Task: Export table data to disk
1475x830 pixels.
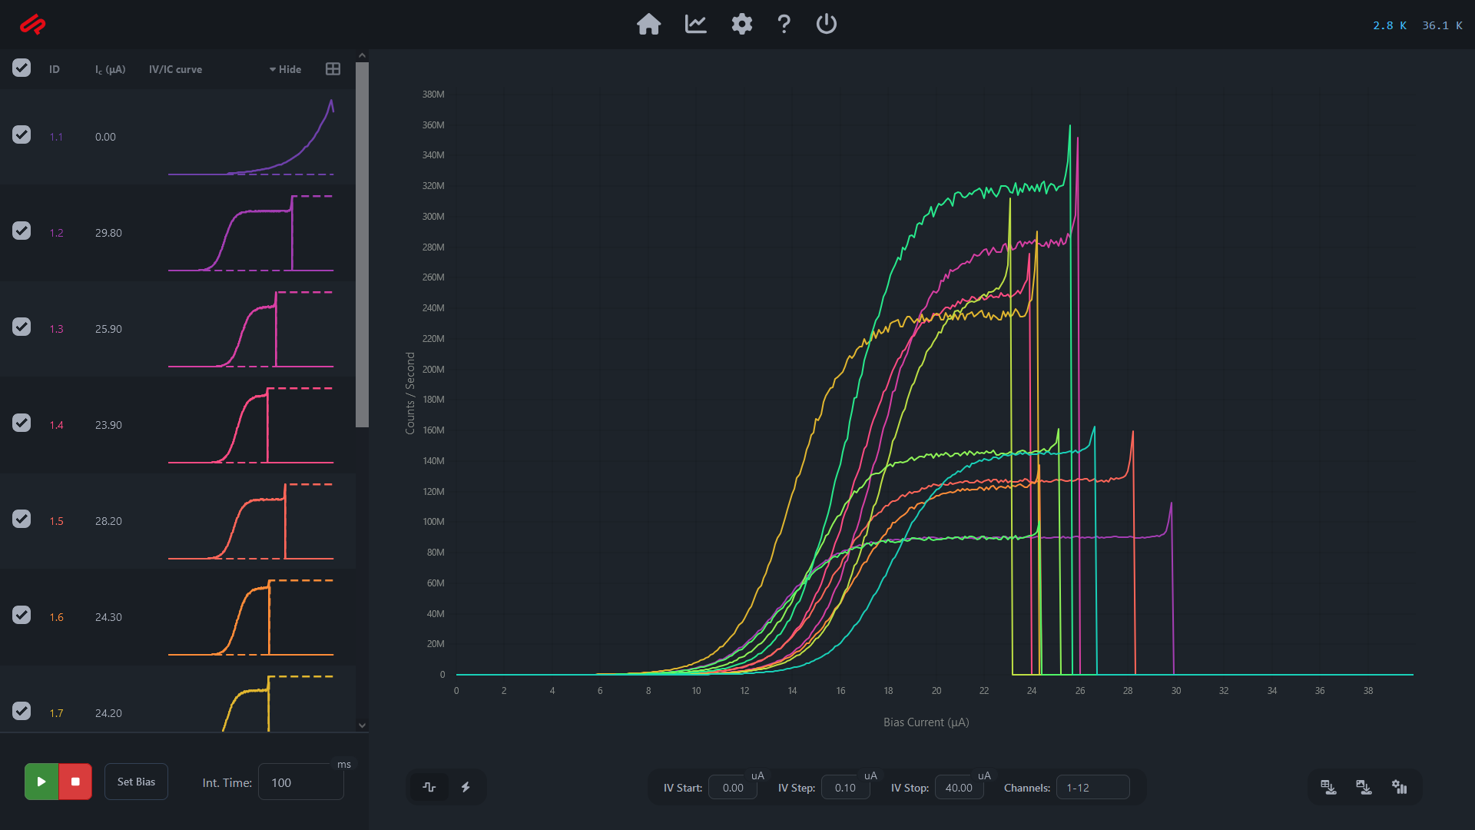Action: tap(1328, 787)
